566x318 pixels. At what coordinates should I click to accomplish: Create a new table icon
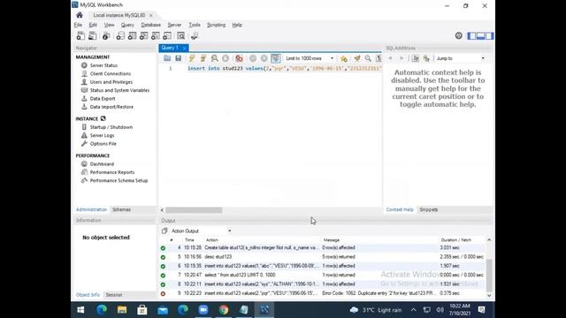pos(132,35)
